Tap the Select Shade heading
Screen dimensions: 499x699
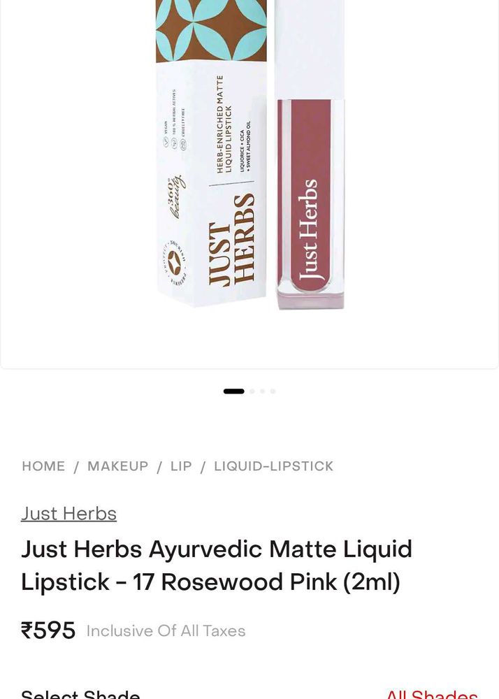pyautogui.click(x=80, y=693)
